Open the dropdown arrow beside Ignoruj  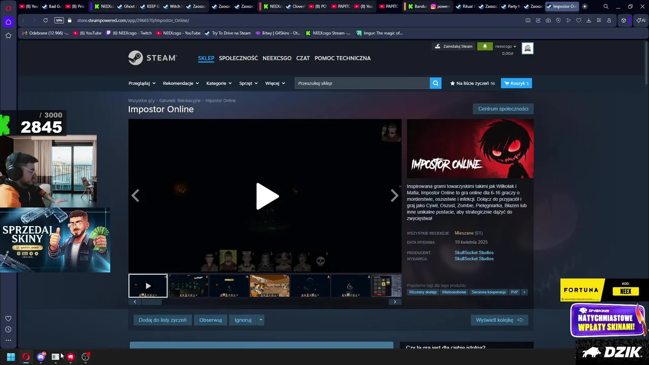(261, 320)
